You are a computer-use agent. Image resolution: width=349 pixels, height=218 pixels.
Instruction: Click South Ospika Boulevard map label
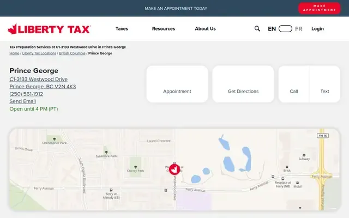point(82,175)
